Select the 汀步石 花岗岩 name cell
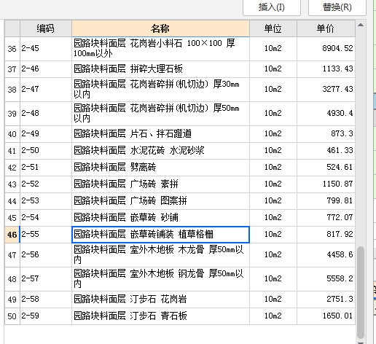This screenshot has width=376, height=344. point(160,300)
